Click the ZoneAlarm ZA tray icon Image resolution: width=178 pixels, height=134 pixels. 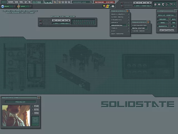(x=107, y=6)
